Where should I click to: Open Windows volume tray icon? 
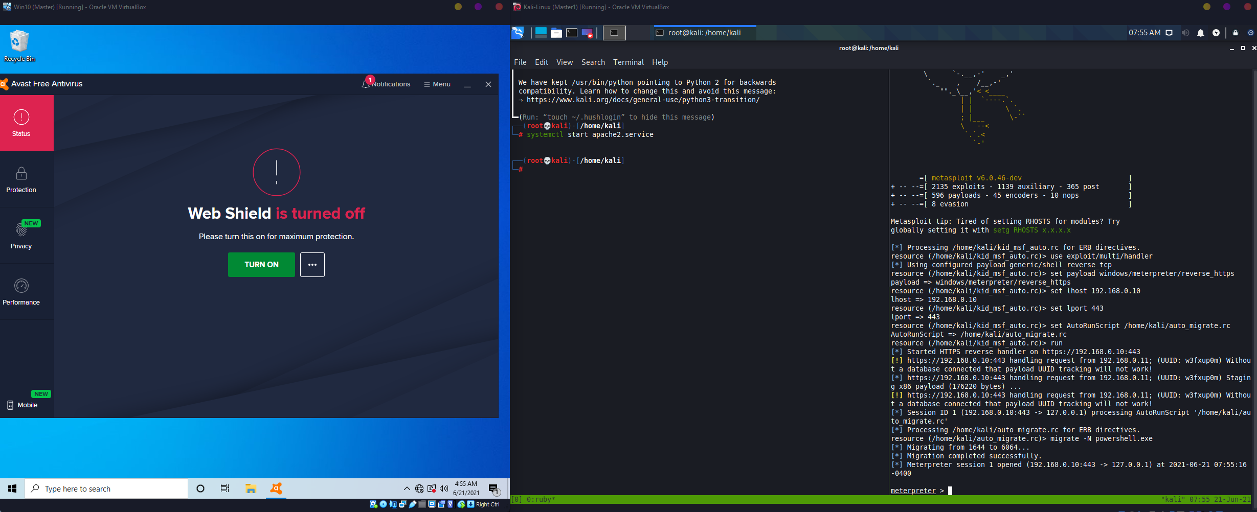(x=444, y=488)
